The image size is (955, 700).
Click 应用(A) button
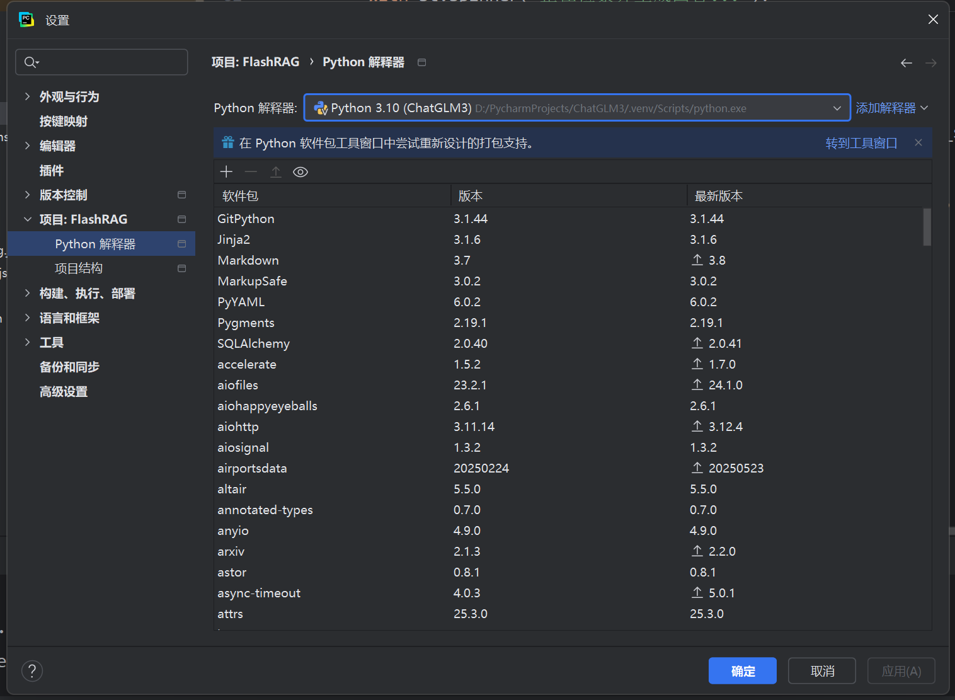pyautogui.click(x=901, y=671)
